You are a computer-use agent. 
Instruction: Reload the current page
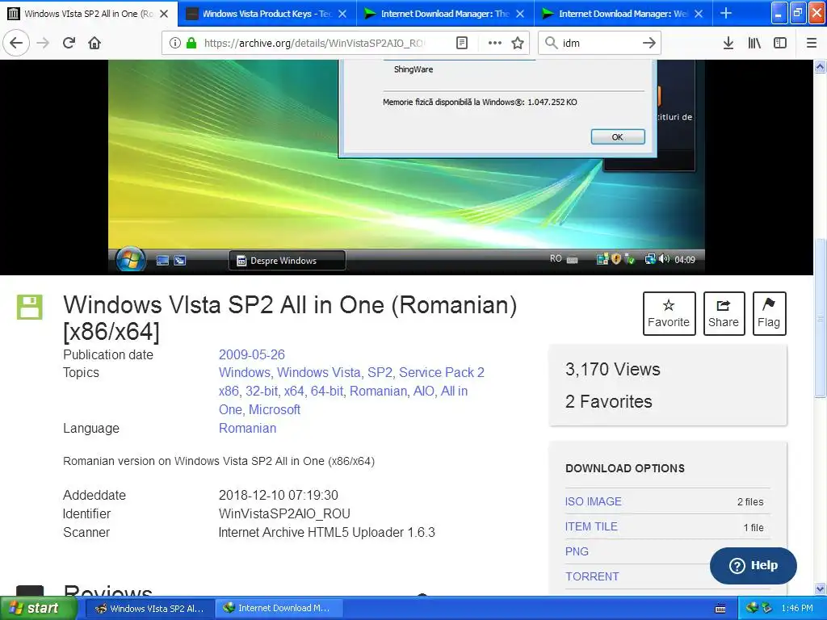pyautogui.click(x=69, y=43)
